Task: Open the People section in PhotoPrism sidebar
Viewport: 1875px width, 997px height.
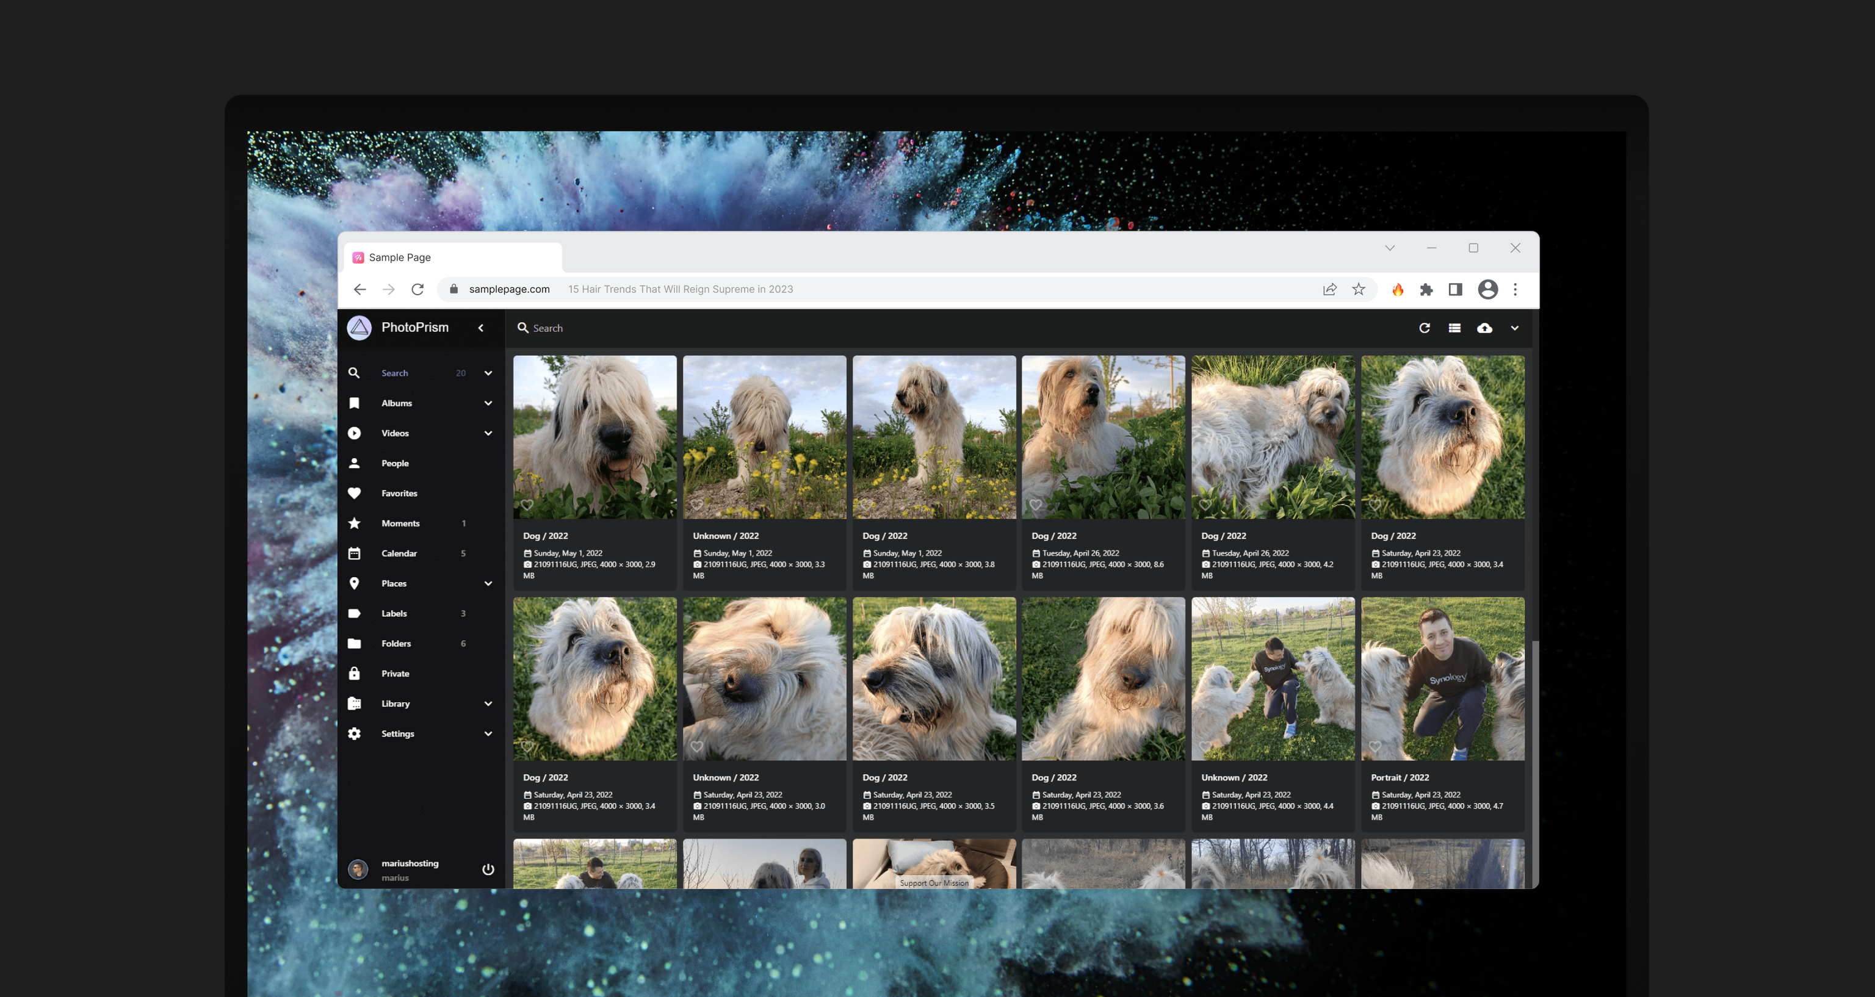Action: [396, 463]
